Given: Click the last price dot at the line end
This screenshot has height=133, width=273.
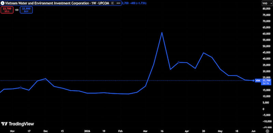Looking at the screenshot, I should pyautogui.click(x=253, y=80).
